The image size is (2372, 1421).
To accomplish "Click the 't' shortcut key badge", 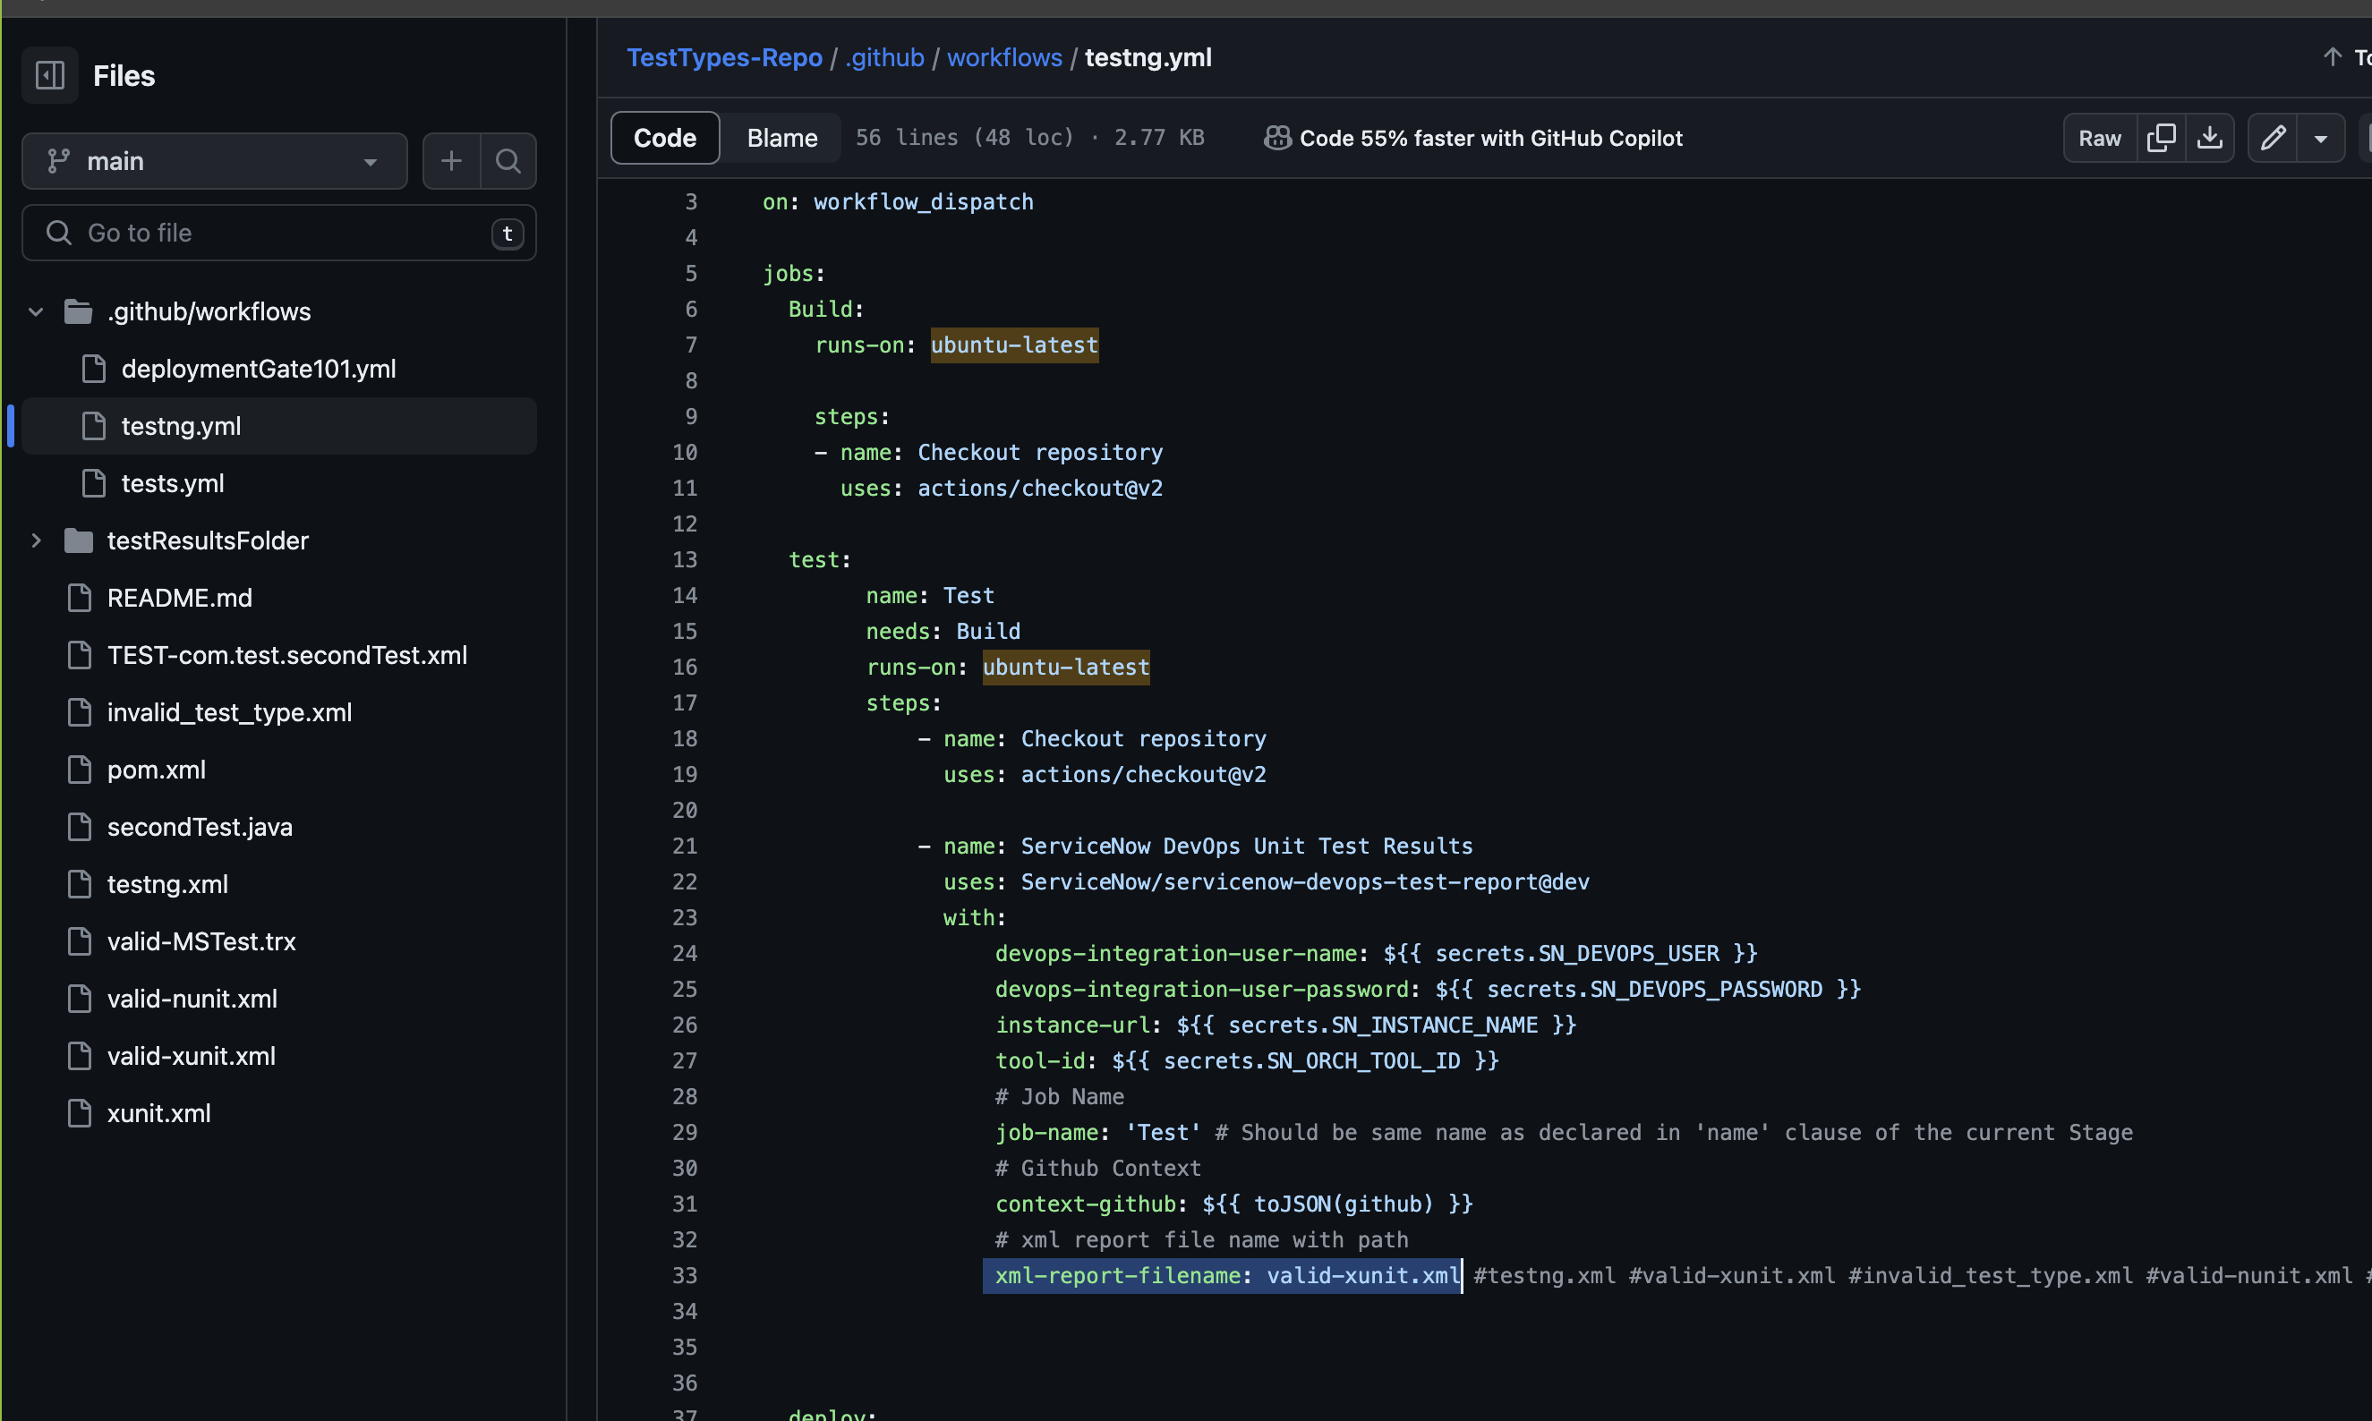I will pyautogui.click(x=508, y=233).
